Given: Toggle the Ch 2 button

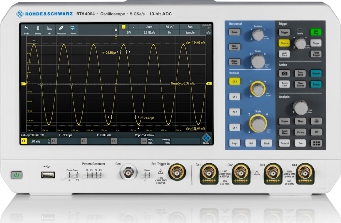Looking at the screenshot, I should pos(235,97).
